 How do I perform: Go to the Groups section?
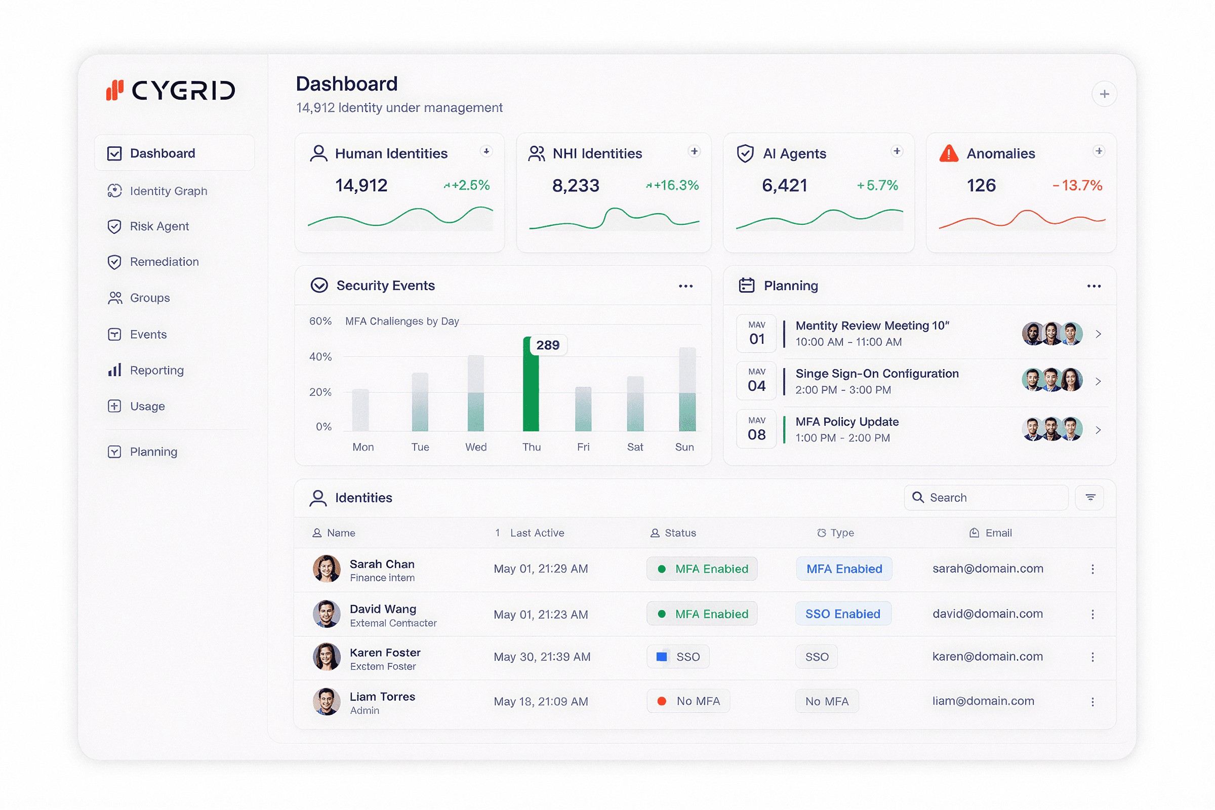pos(149,298)
